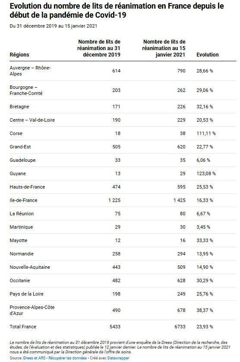Select the Provence-Alpes-Côte d'Azur row label

click(32, 310)
